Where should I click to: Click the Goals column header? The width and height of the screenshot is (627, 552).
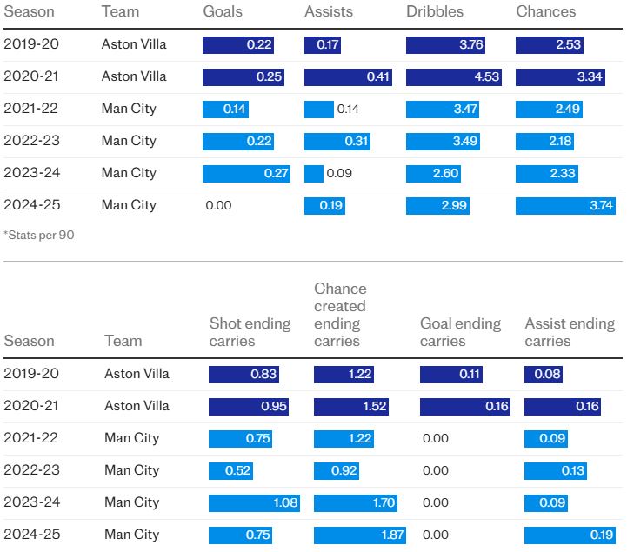click(223, 11)
